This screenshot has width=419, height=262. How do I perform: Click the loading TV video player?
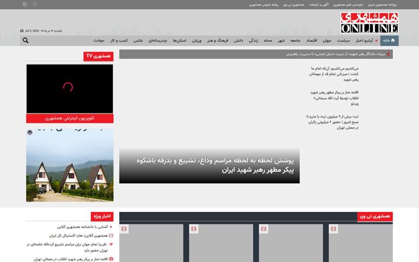(x=70, y=88)
